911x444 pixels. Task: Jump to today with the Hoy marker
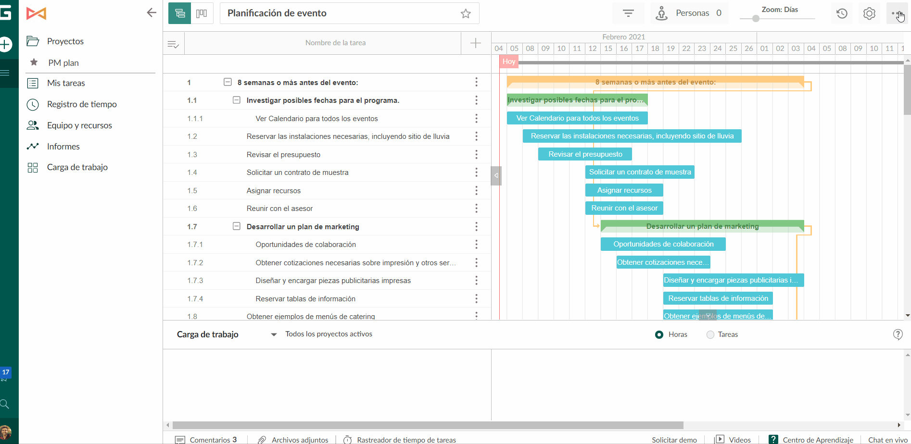[509, 62]
